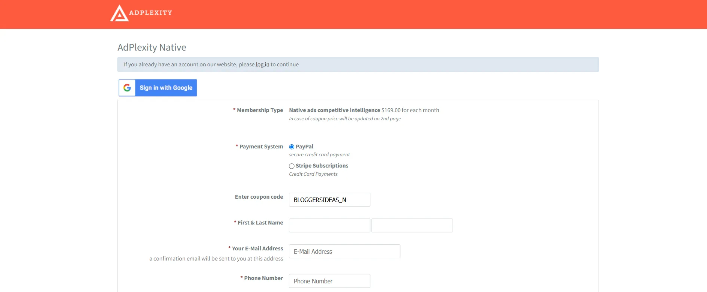707x292 pixels.
Task: Click Native ads competitive intelligence text
Action: point(334,110)
